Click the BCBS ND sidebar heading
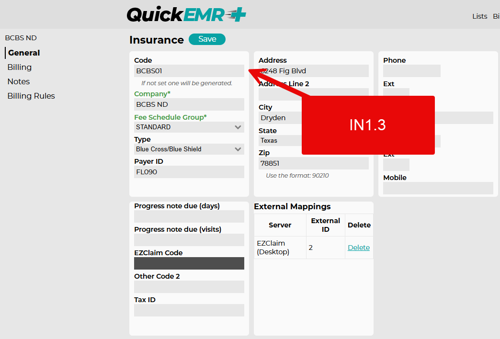500x339 pixels. tap(21, 38)
